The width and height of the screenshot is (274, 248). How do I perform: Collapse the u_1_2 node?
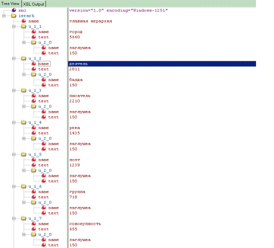[x=14, y=58]
